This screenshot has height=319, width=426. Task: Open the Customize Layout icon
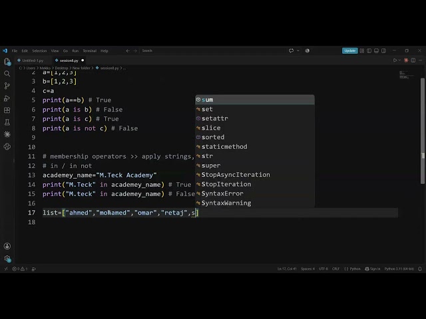(x=362, y=51)
